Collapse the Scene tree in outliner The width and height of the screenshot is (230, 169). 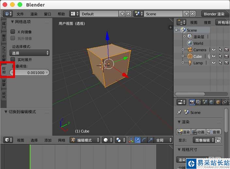point(176,30)
